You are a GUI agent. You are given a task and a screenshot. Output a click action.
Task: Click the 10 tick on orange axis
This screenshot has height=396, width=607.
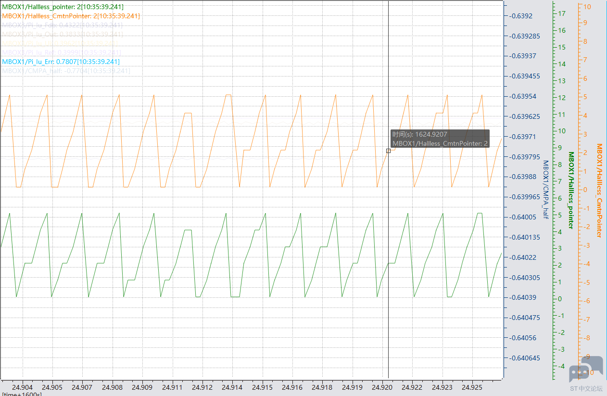[587, 7]
